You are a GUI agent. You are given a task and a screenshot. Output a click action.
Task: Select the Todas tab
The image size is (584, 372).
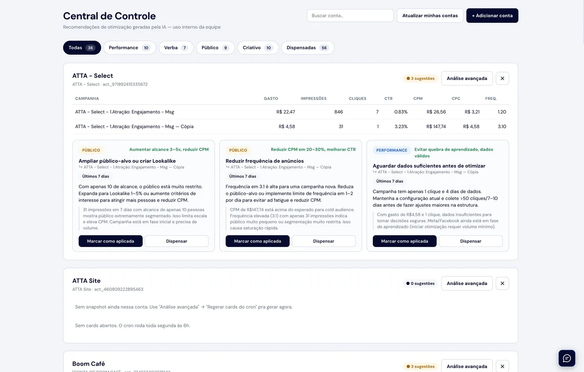pos(82,47)
